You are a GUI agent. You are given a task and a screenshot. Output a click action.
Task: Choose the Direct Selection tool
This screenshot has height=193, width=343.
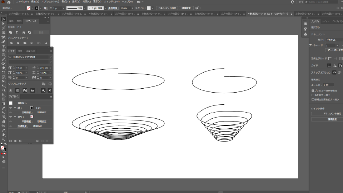[3, 24]
